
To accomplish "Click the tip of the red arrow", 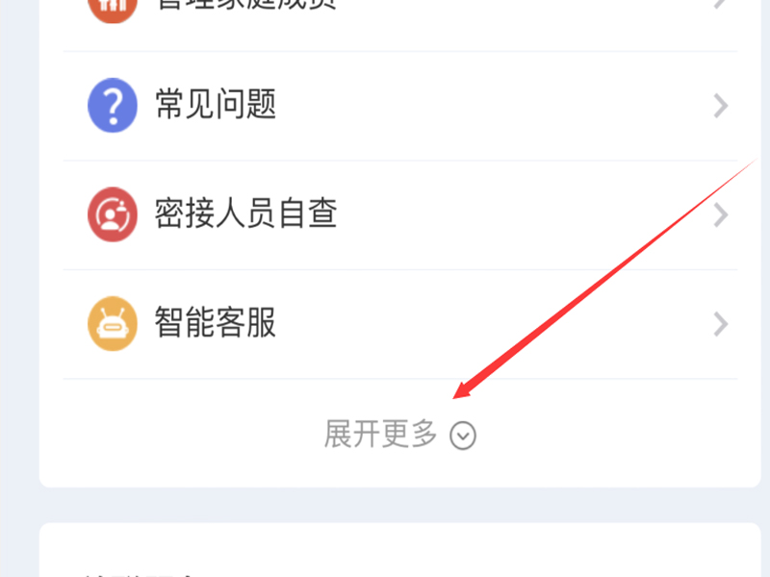I will [x=454, y=398].
